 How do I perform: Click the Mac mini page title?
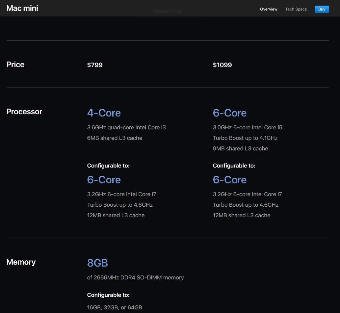(22, 8)
